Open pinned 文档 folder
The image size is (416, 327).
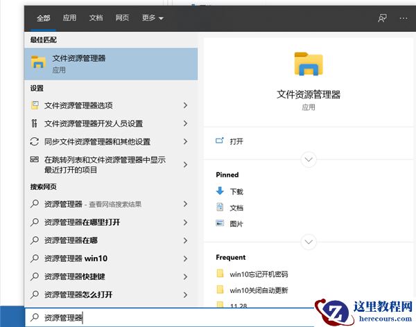tap(236, 208)
